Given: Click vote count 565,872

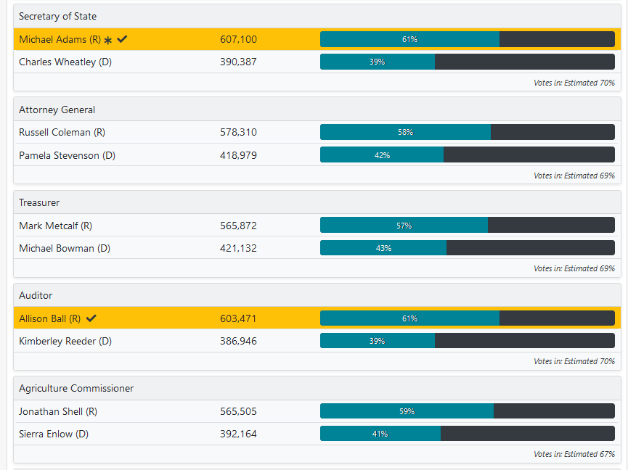Looking at the screenshot, I should point(238,226).
